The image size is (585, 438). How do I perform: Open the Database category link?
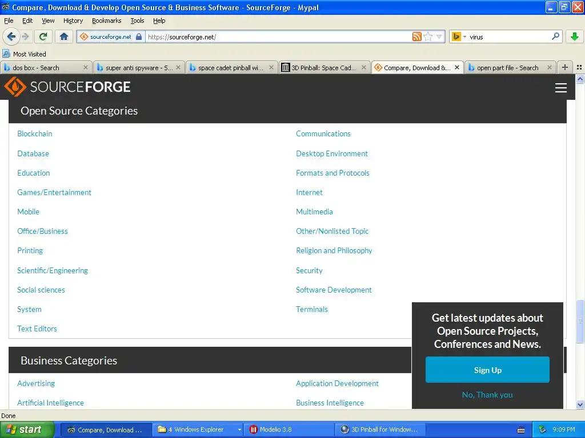[x=33, y=153]
